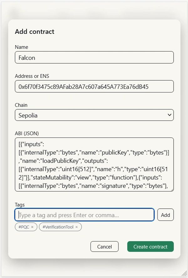Click the window resize grip corner
Viewport: 188px width, 278px height.
tap(185, 275)
